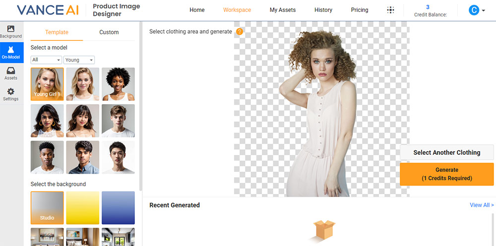Viewport: 496px width, 246px height.
Task: Click the left panel vertical scrollbar
Action: coord(141,106)
